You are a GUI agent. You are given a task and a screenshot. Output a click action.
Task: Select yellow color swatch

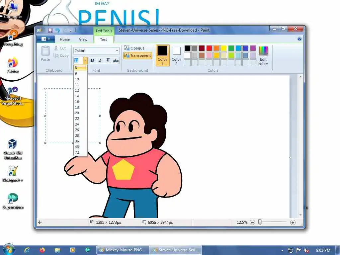[x=224, y=48]
